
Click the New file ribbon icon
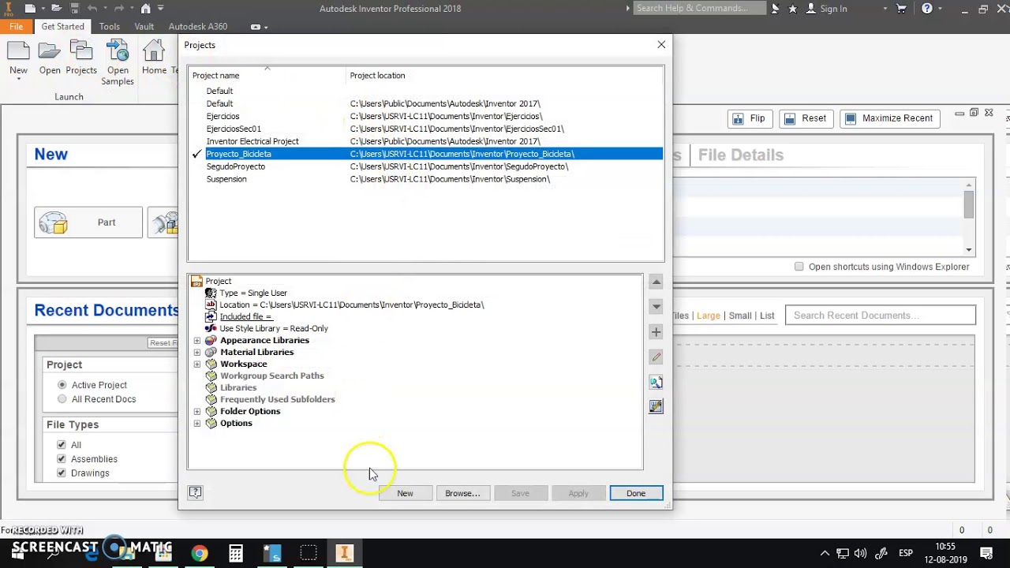[x=18, y=52]
